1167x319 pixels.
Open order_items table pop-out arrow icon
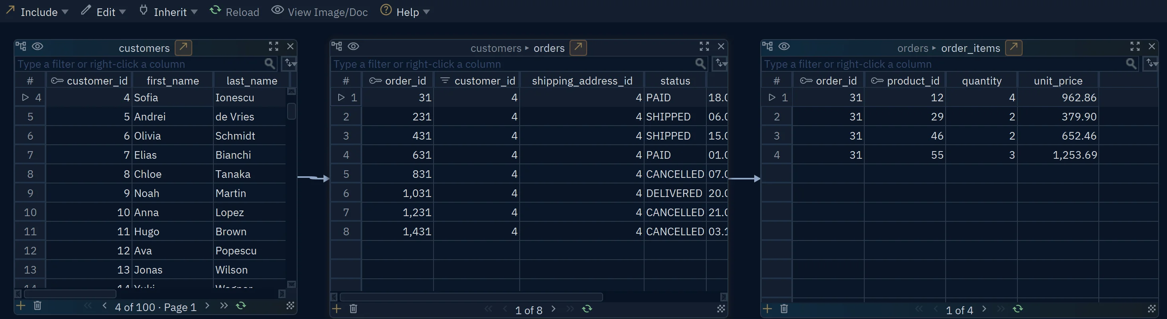click(x=1013, y=47)
